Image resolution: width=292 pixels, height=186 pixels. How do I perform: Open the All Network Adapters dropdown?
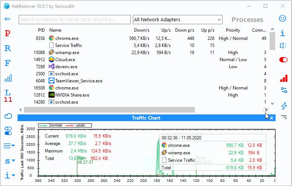(x=177, y=20)
